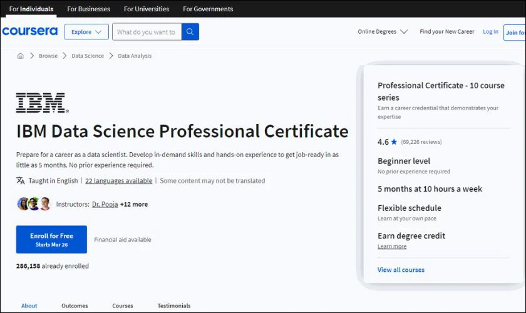
Task: Click the Join for Free button
Action: tap(515, 33)
